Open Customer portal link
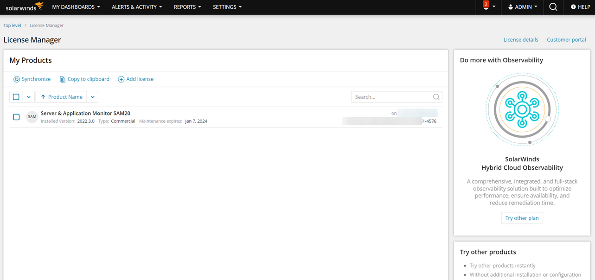Image resolution: width=595 pixels, height=280 pixels. [x=566, y=40]
